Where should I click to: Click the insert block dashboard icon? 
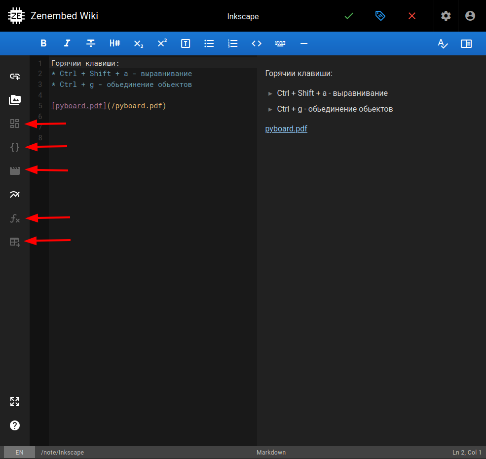(15, 124)
